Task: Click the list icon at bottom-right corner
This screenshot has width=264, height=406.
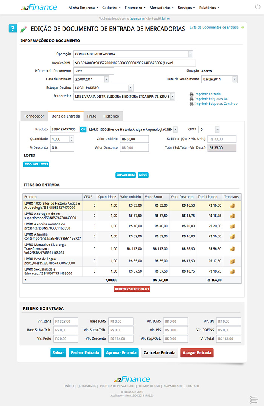Action: tap(253, 400)
